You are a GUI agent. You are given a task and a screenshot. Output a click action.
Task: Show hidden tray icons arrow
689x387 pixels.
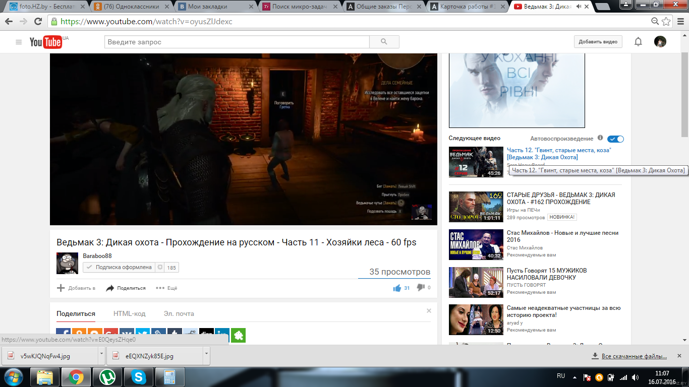pos(576,377)
